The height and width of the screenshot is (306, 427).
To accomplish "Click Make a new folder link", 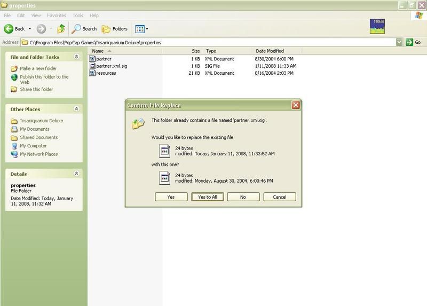I will click(38, 68).
